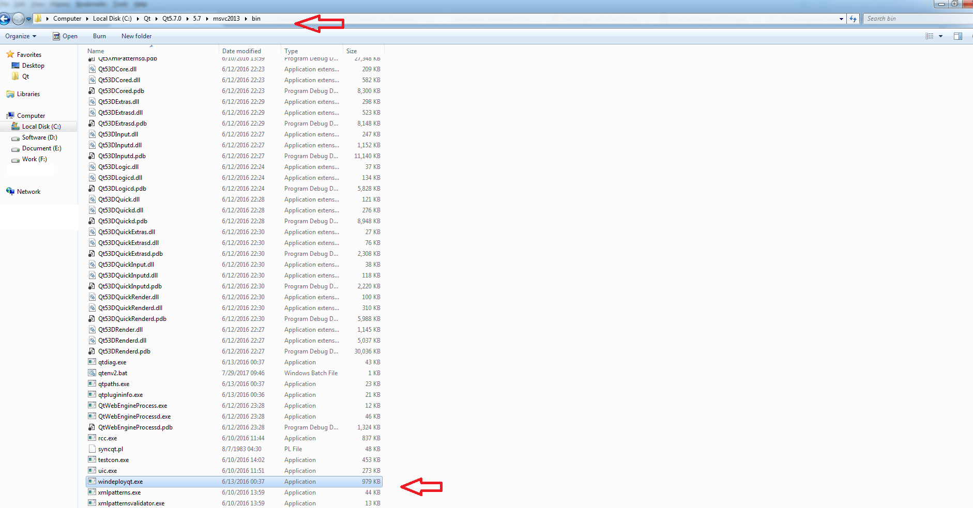Click the Burn button

pos(99,36)
